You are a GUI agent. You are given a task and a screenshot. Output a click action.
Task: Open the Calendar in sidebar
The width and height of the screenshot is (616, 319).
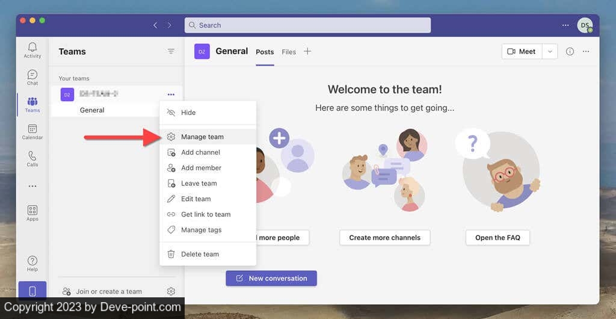(x=32, y=131)
